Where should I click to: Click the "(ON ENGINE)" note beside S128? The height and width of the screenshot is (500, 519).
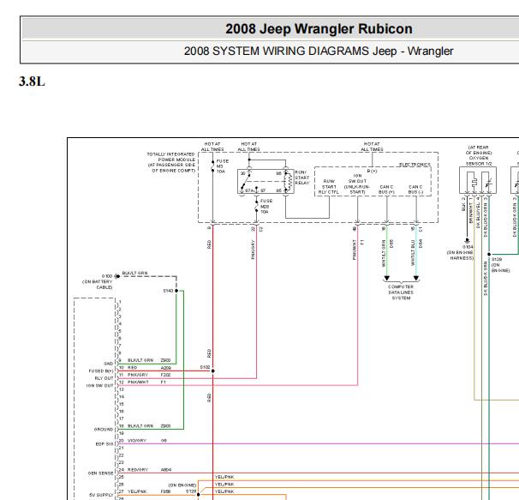[x=182, y=485]
